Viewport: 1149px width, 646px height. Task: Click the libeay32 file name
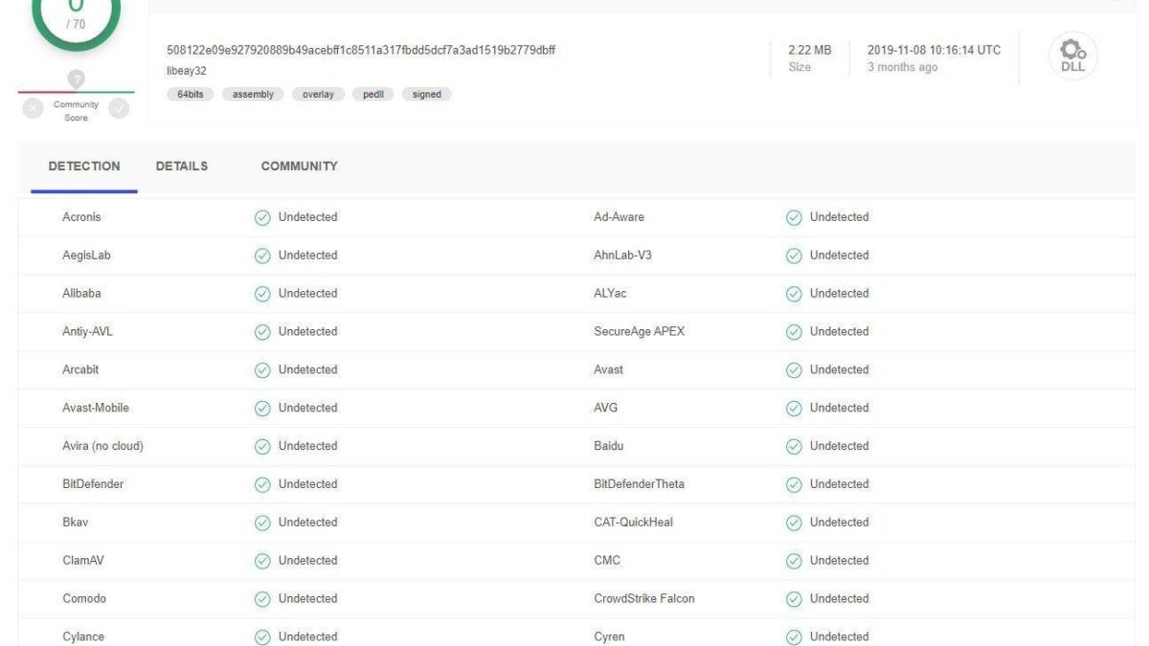pyautogui.click(x=187, y=71)
